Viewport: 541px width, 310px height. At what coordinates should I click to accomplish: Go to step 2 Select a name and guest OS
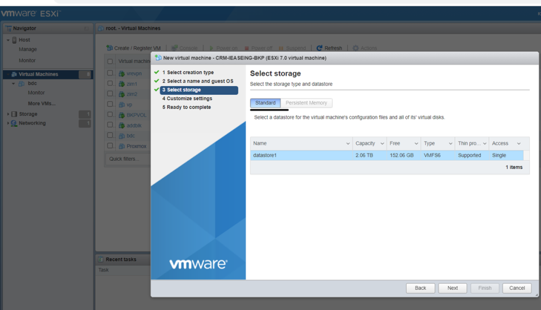pyautogui.click(x=197, y=81)
